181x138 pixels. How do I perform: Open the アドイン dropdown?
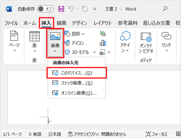click(x=125, y=42)
